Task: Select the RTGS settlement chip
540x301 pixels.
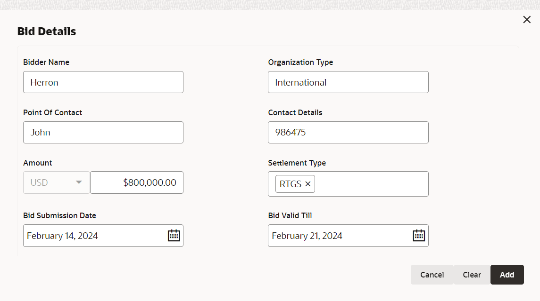Action: click(290, 184)
